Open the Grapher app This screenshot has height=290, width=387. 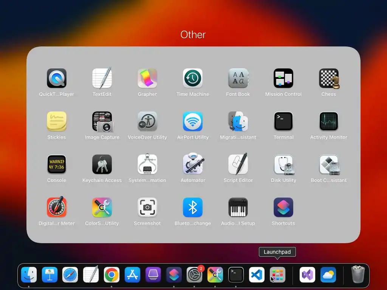click(147, 79)
